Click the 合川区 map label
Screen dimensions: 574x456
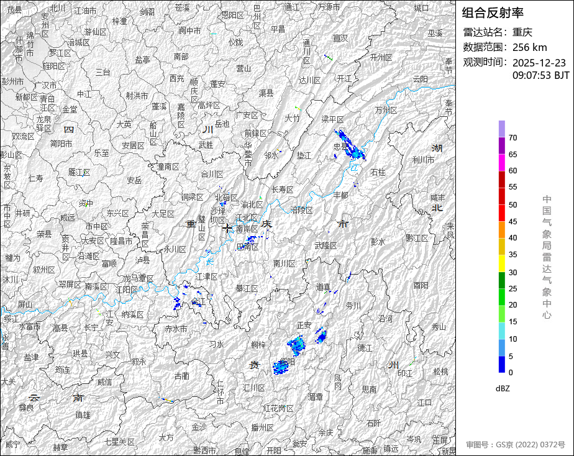pyautogui.click(x=212, y=174)
